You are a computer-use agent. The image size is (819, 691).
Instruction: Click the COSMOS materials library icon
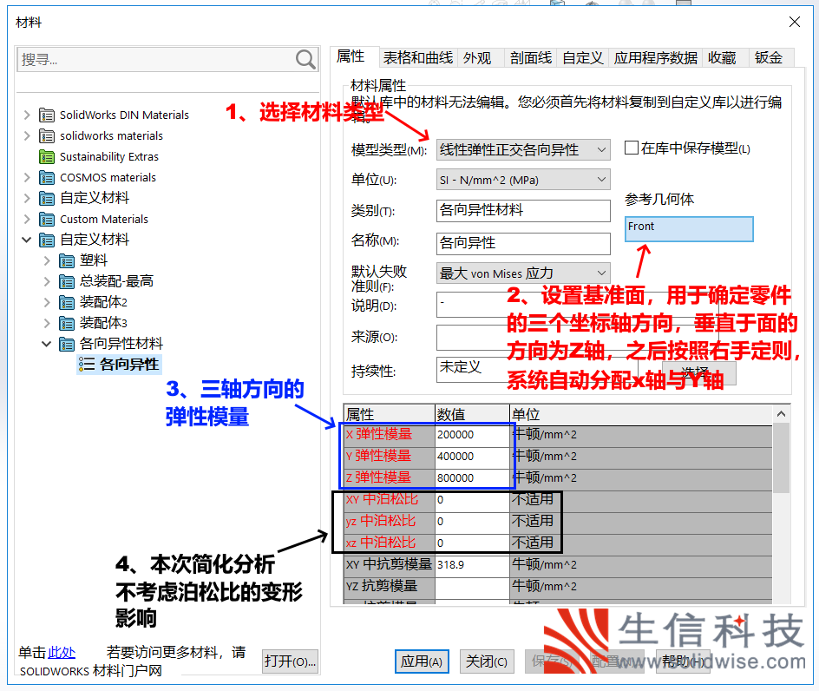[47, 178]
